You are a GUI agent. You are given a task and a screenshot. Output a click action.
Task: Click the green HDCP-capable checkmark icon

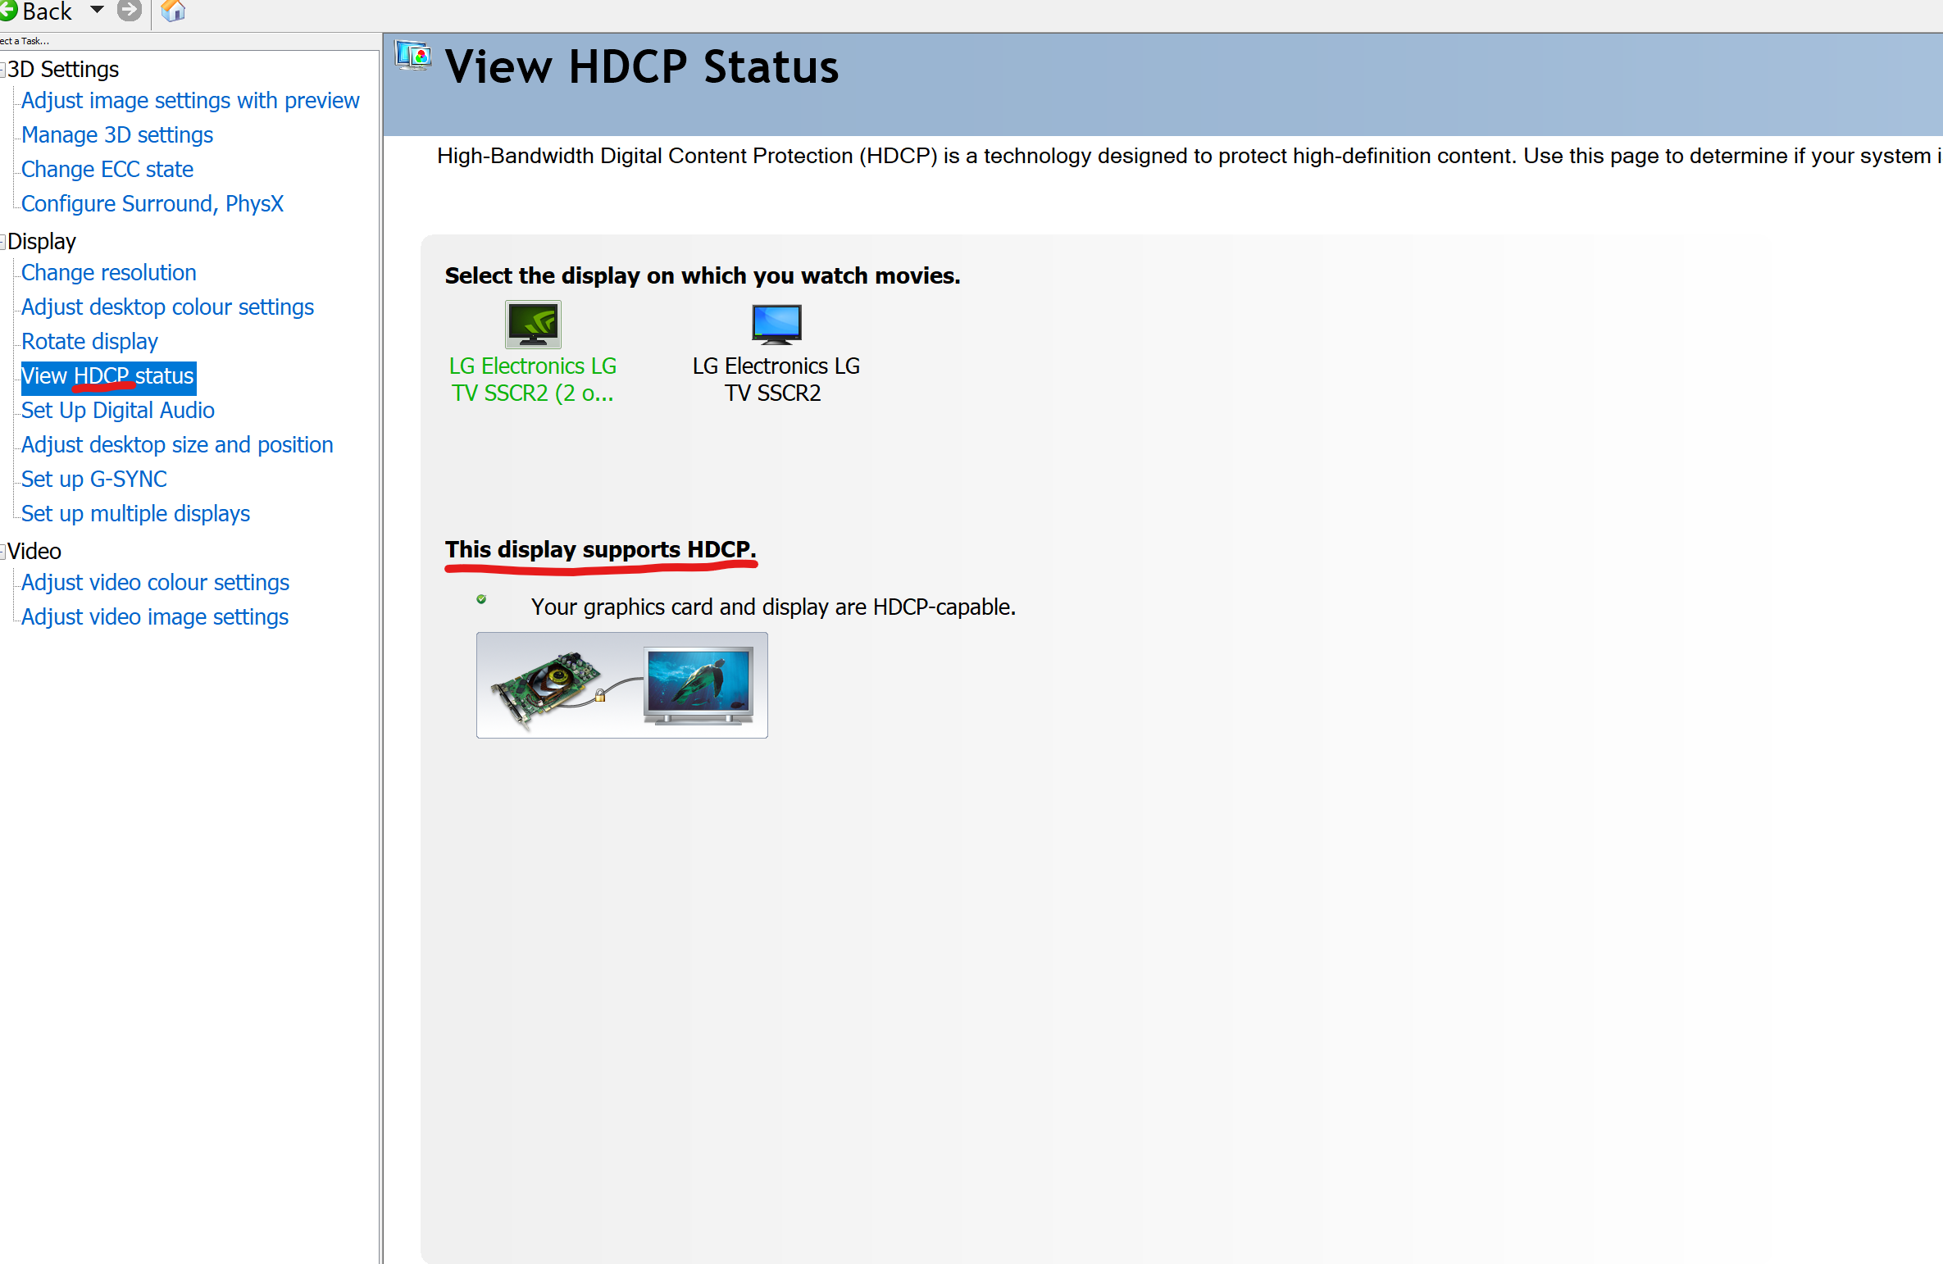tap(481, 599)
